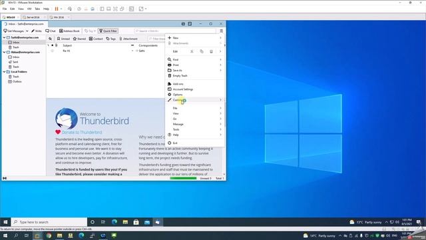Toggle the keep filters pinned icon
The image size is (426, 240).
click(51, 39)
